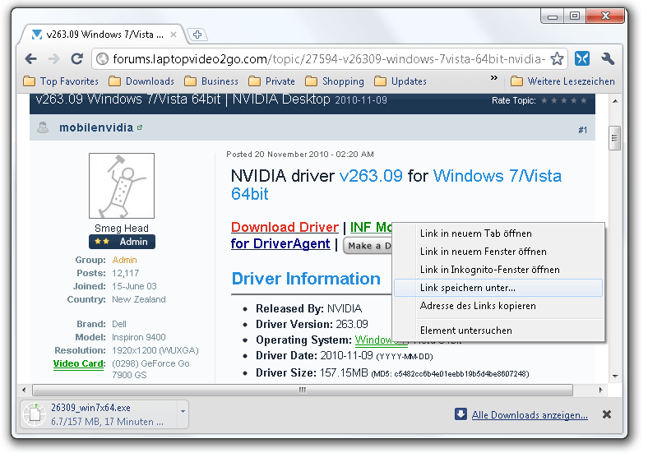Screen dimensions: 648x453
Task: Click the mobilenvidia username link
Action: click(x=96, y=128)
